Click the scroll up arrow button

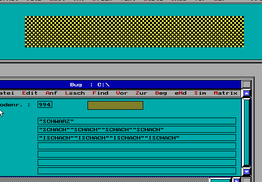[246, 93]
